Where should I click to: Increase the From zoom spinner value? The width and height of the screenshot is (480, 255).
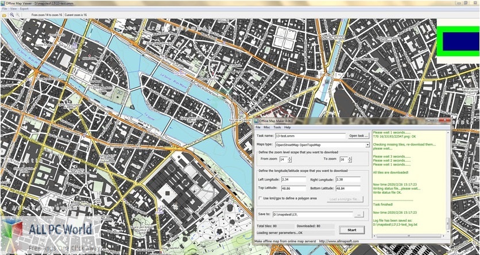(289, 158)
